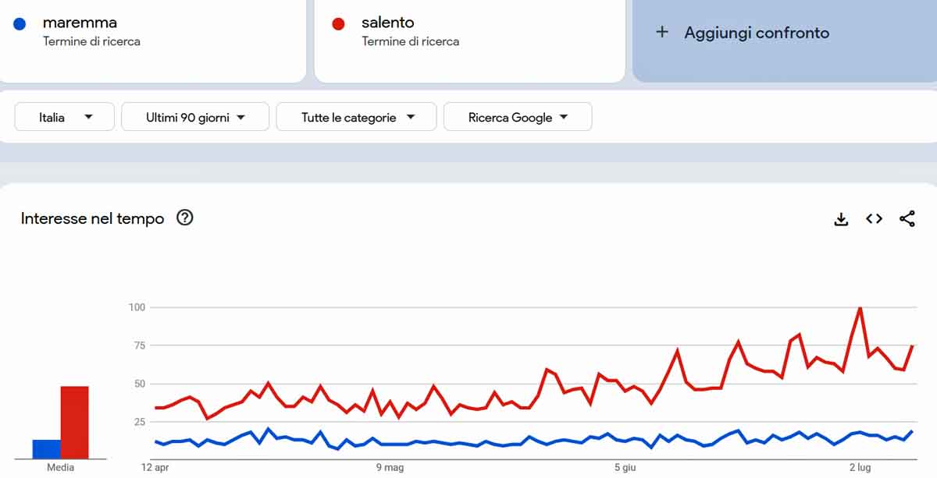Click the 9 mag date label
This screenshot has height=478, width=937.
click(390, 468)
